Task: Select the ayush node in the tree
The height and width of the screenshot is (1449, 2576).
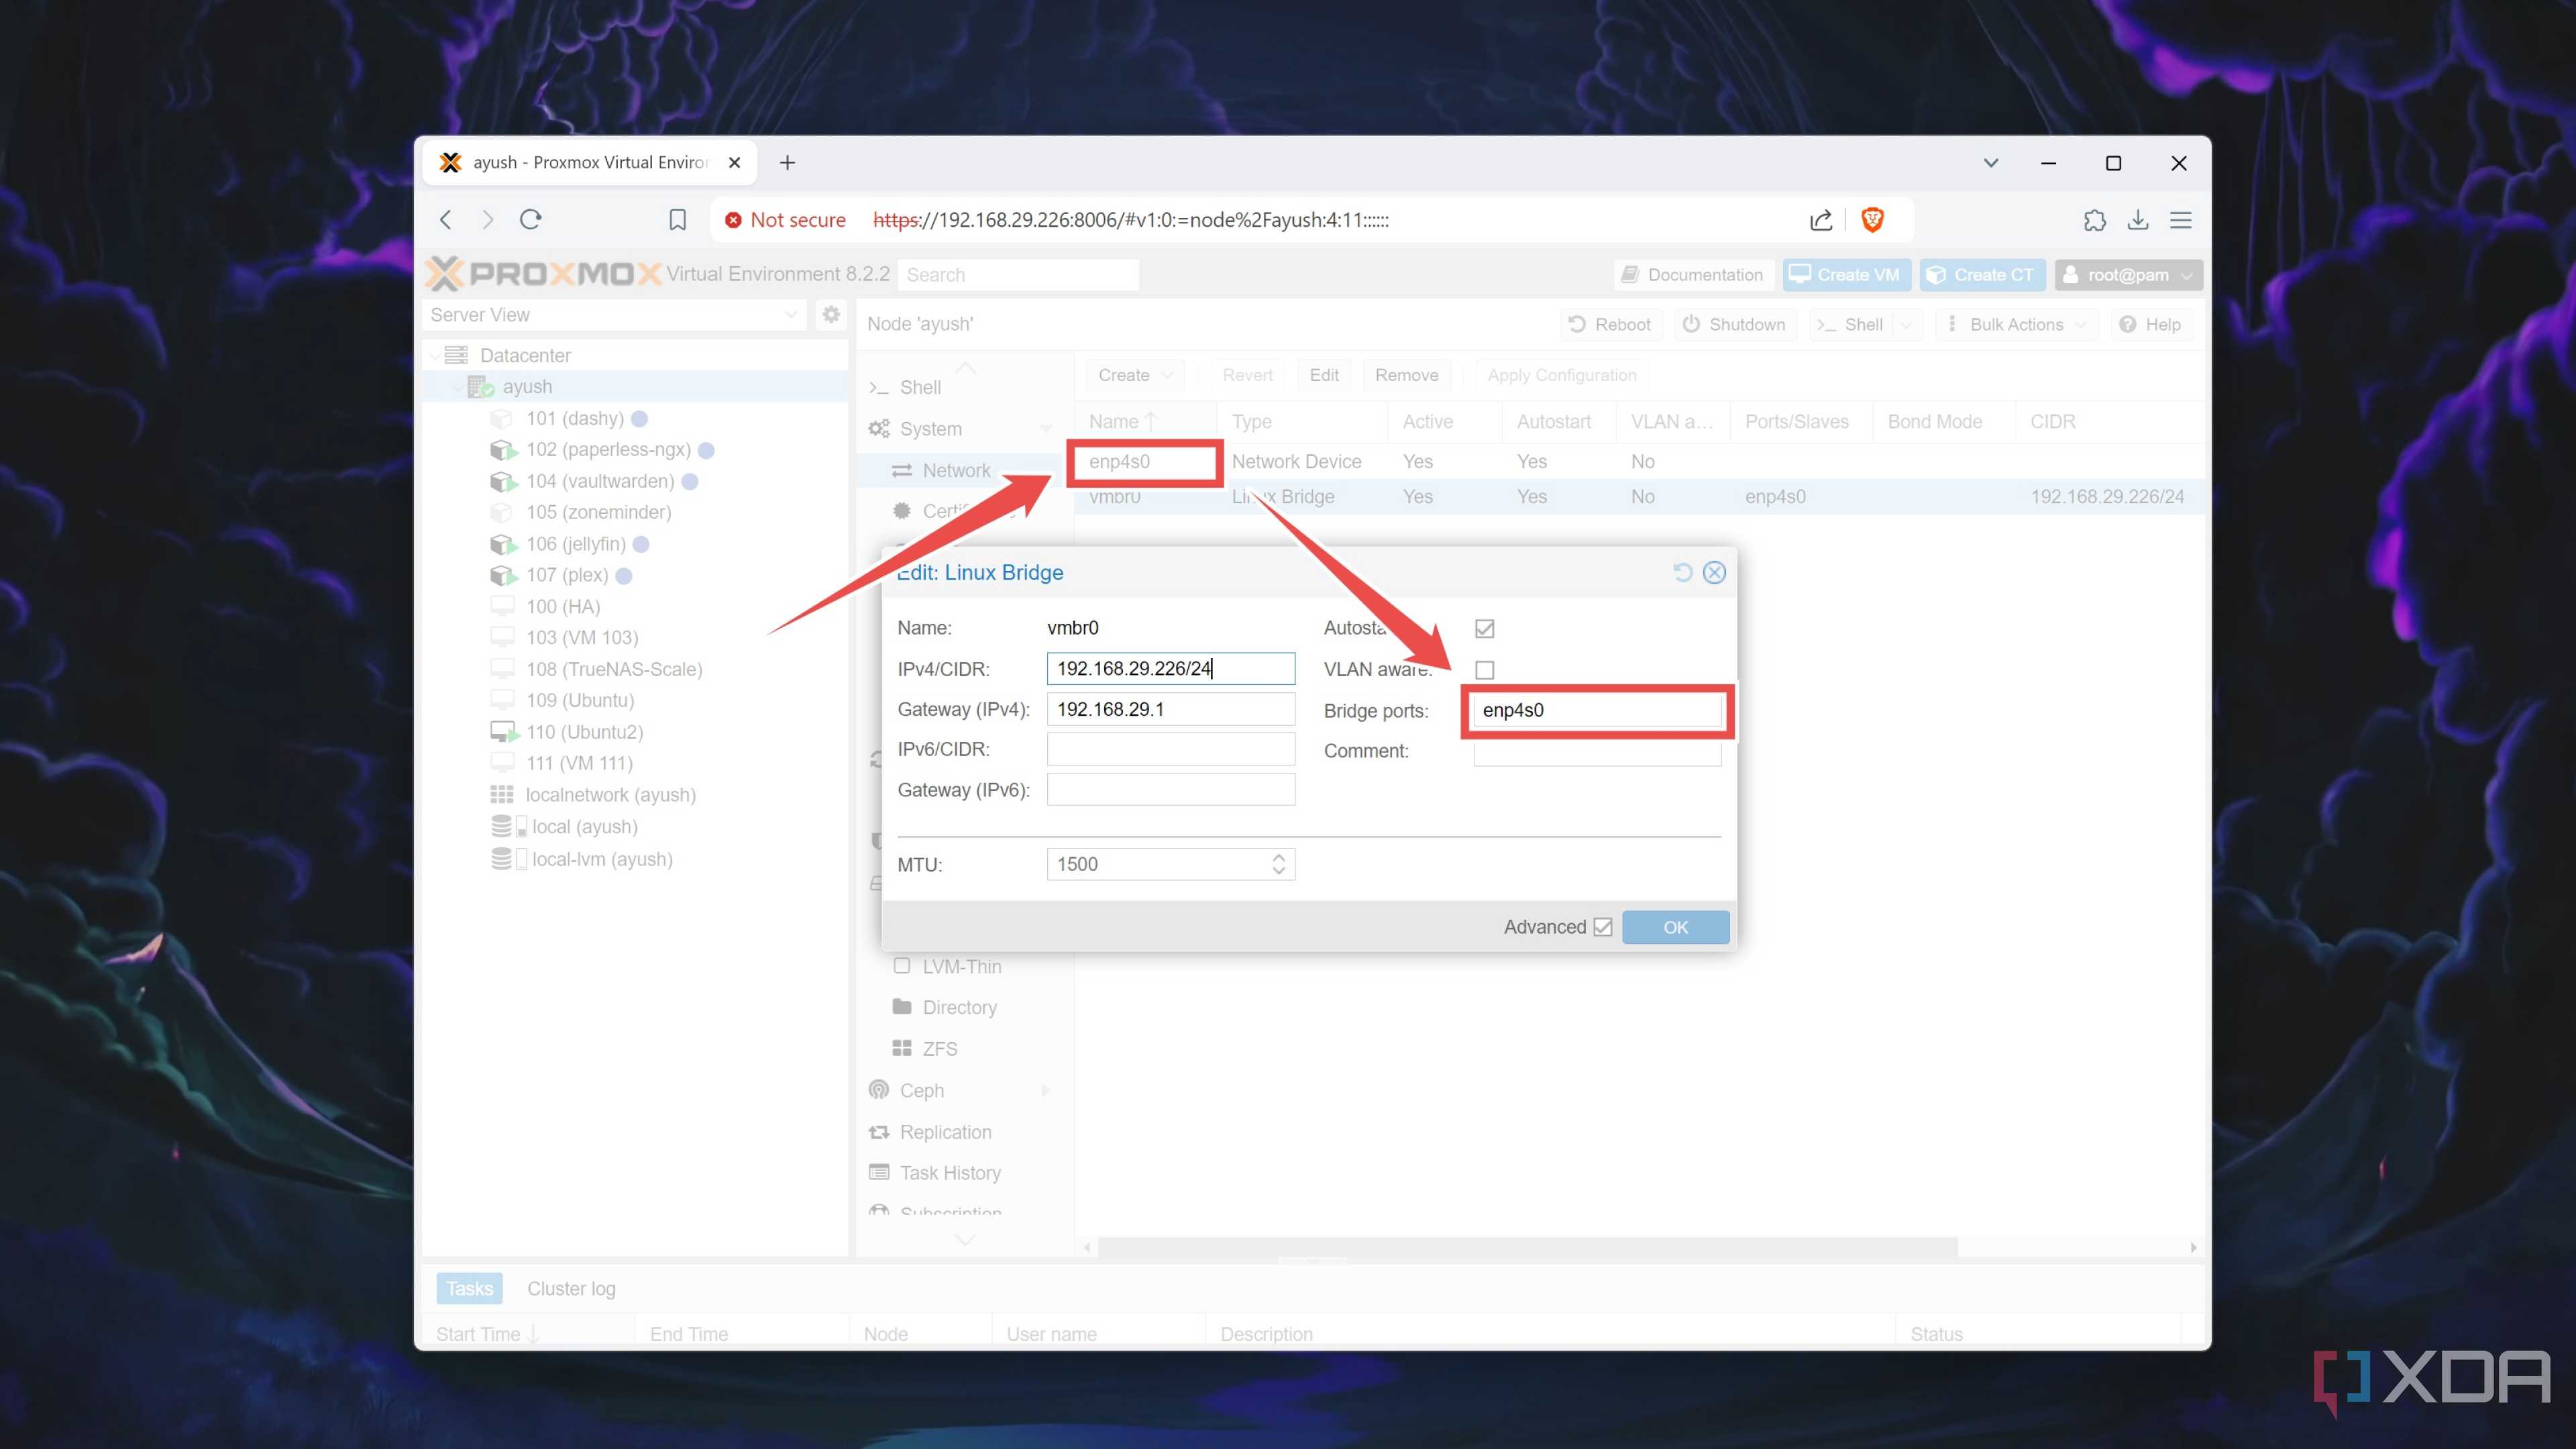Action: click(x=527, y=387)
